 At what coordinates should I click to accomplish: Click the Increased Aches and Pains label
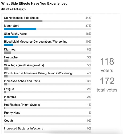(22, 81)
